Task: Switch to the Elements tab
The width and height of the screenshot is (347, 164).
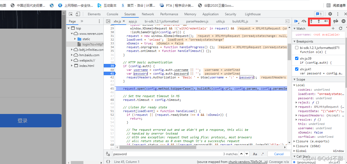Action: click(x=94, y=14)
